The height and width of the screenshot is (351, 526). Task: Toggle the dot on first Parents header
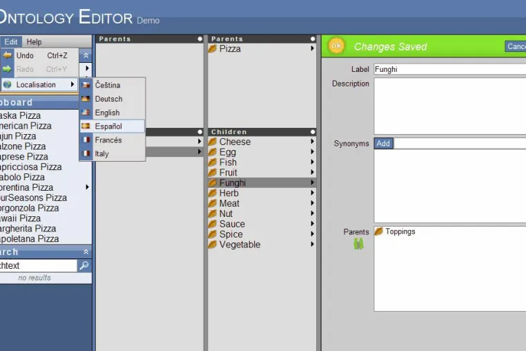click(200, 39)
